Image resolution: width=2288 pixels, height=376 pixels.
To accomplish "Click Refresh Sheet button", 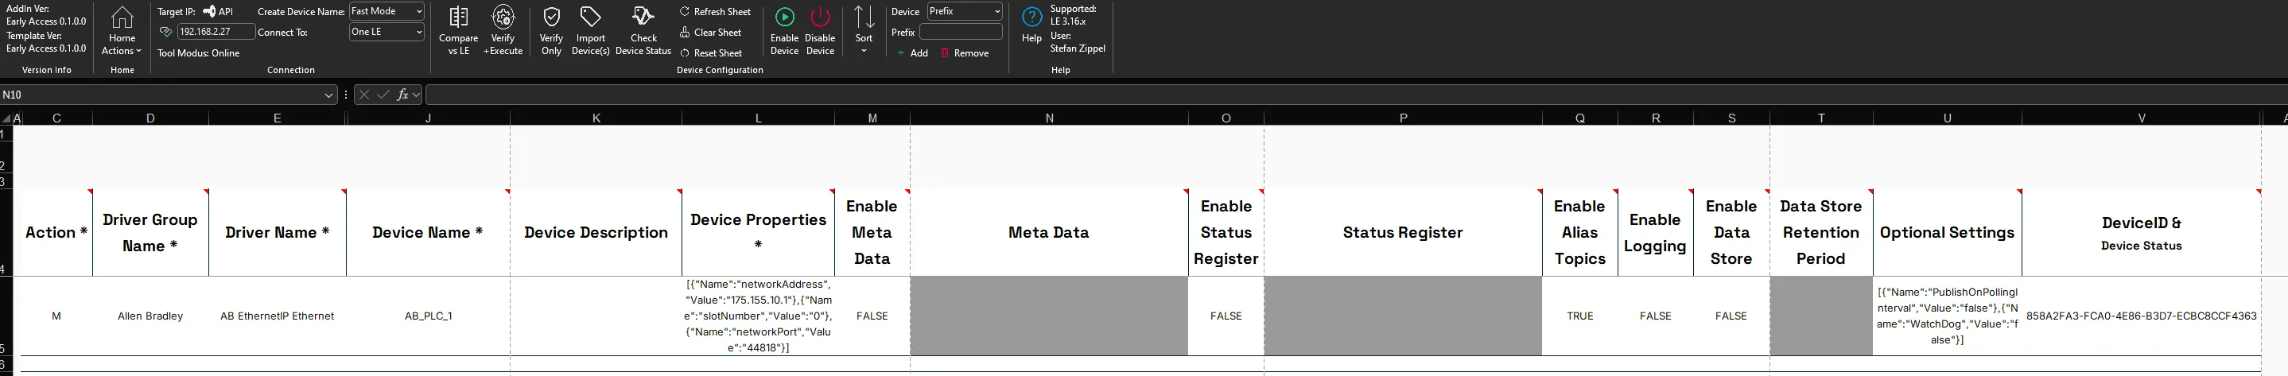I will point(715,12).
